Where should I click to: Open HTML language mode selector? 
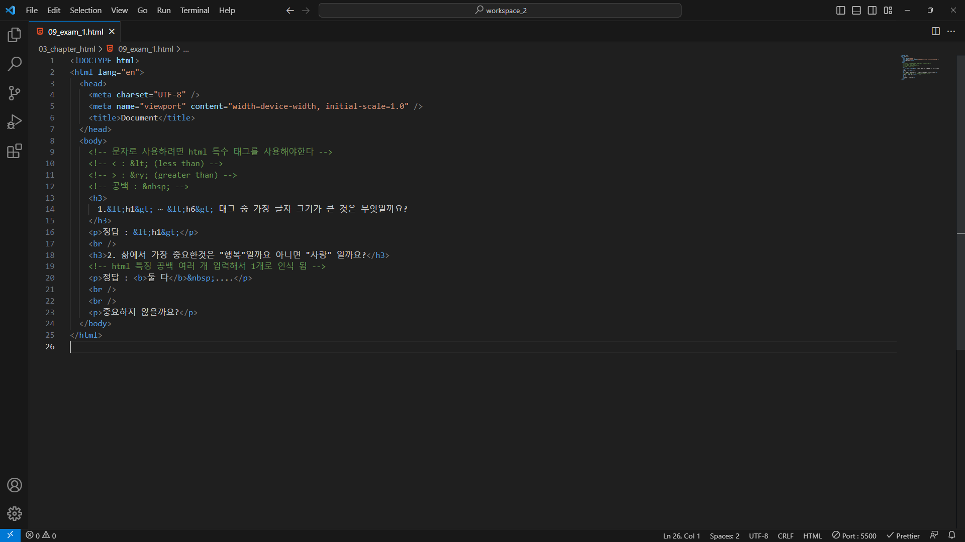point(812,535)
